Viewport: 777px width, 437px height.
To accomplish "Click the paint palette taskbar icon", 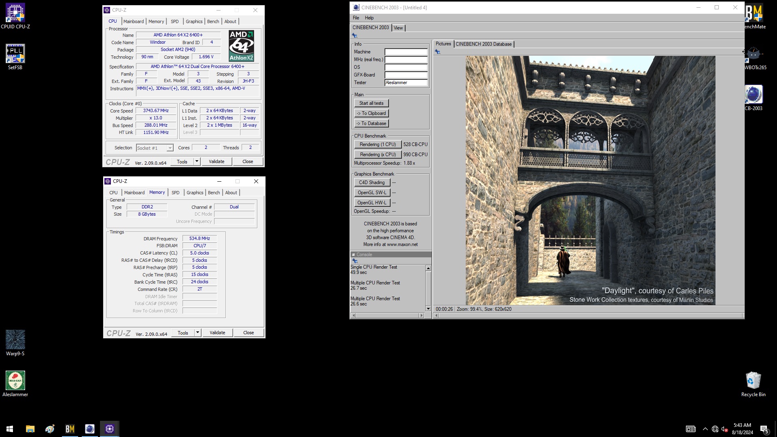I will tap(50, 429).
